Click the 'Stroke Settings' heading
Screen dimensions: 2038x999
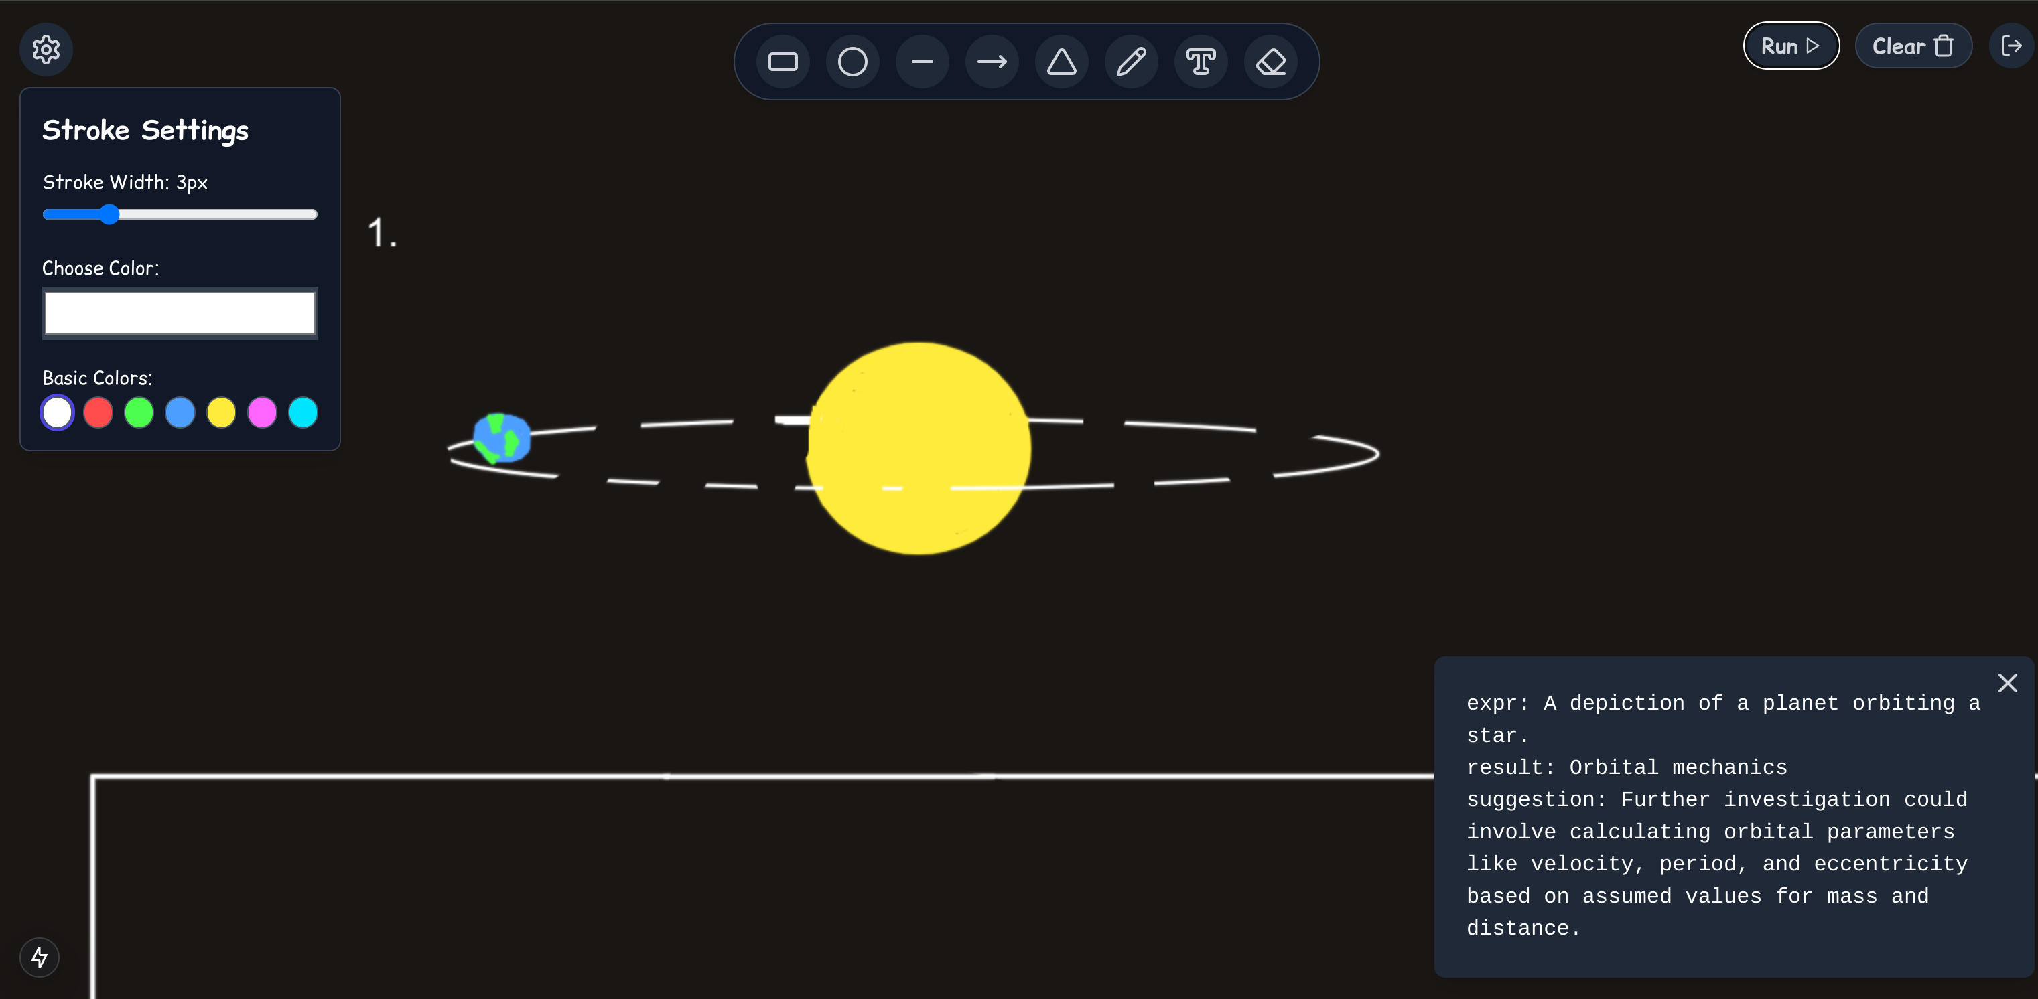[x=145, y=131]
